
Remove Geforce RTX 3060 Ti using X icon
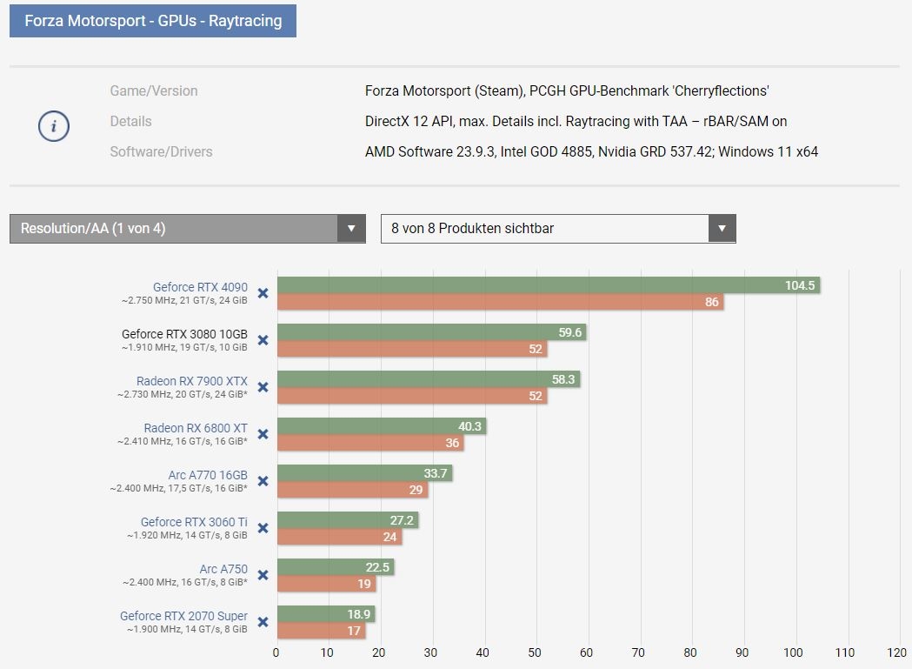tap(263, 528)
